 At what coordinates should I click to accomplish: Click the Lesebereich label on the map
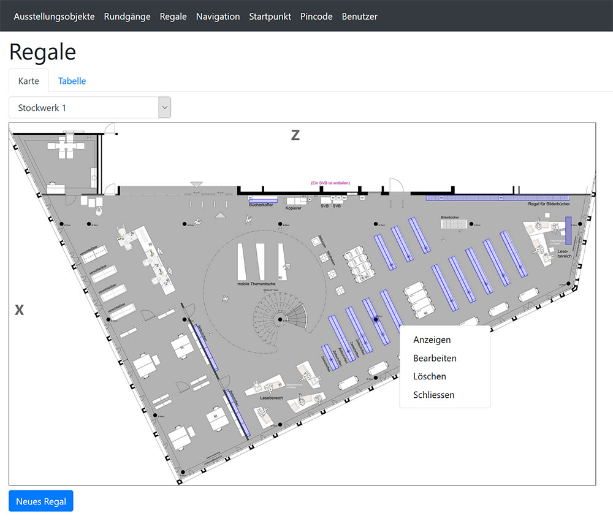pyautogui.click(x=272, y=398)
